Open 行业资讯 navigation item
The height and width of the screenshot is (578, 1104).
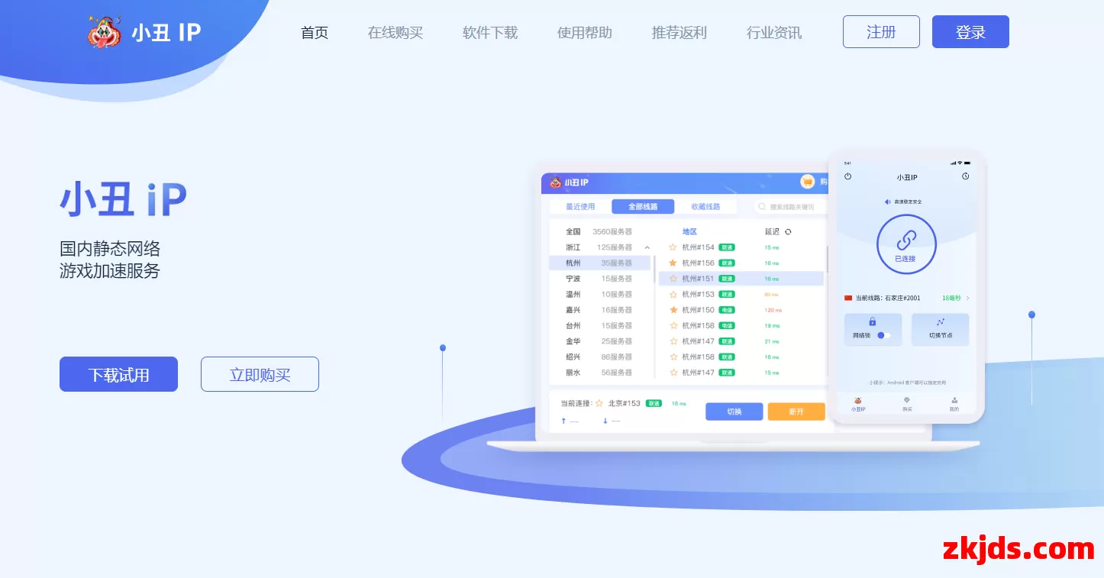pyautogui.click(x=774, y=33)
